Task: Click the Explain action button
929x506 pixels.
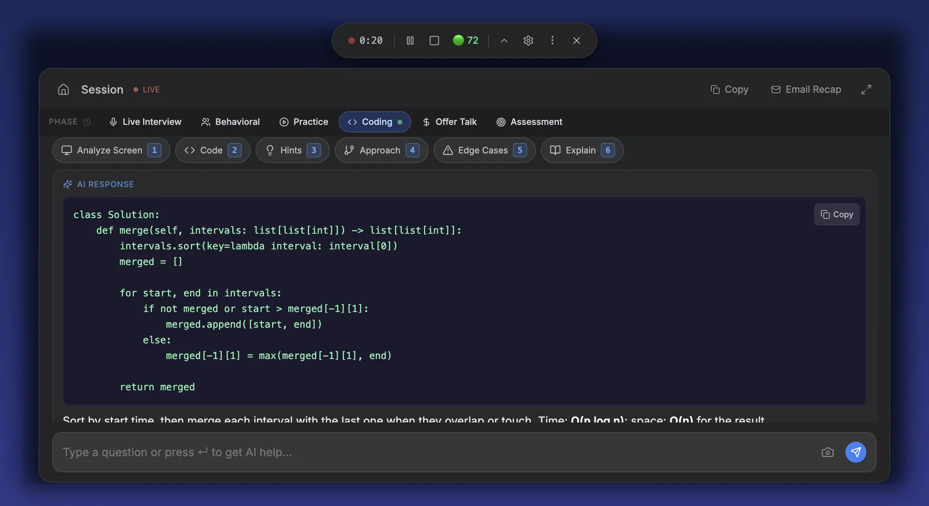Action: point(582,151)
